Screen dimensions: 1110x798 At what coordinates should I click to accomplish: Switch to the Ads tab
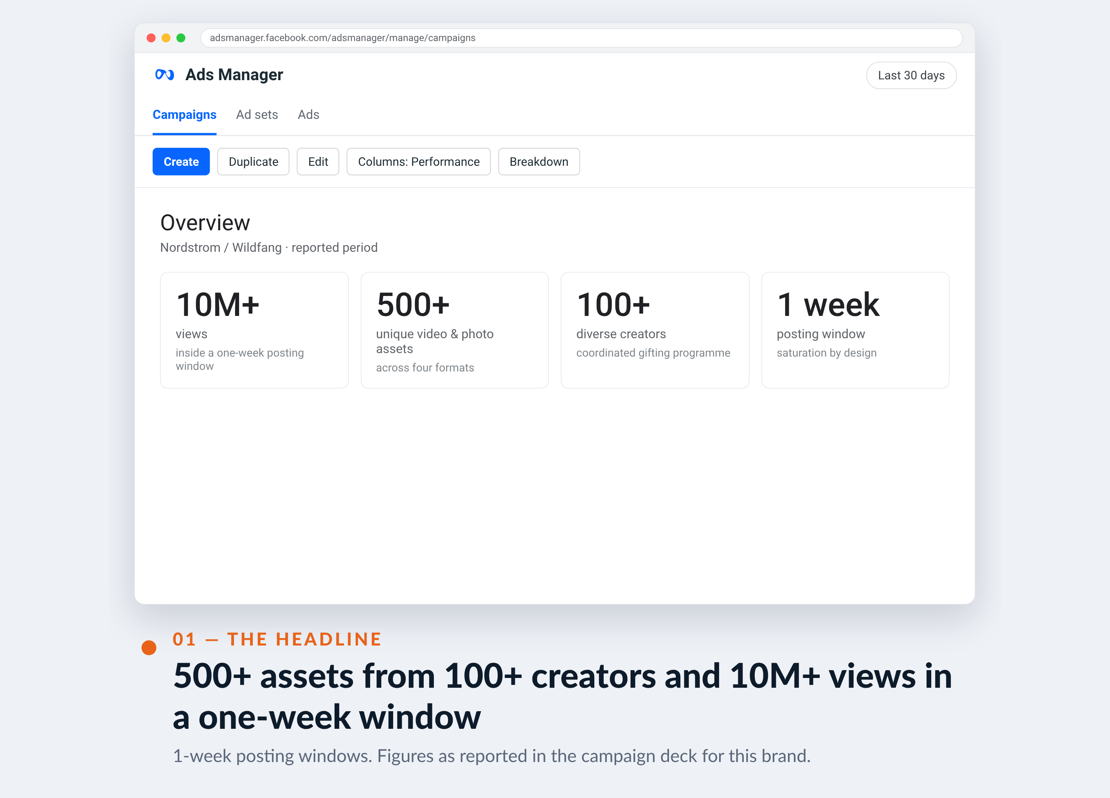pyautogui.click(x=308, y=115)
